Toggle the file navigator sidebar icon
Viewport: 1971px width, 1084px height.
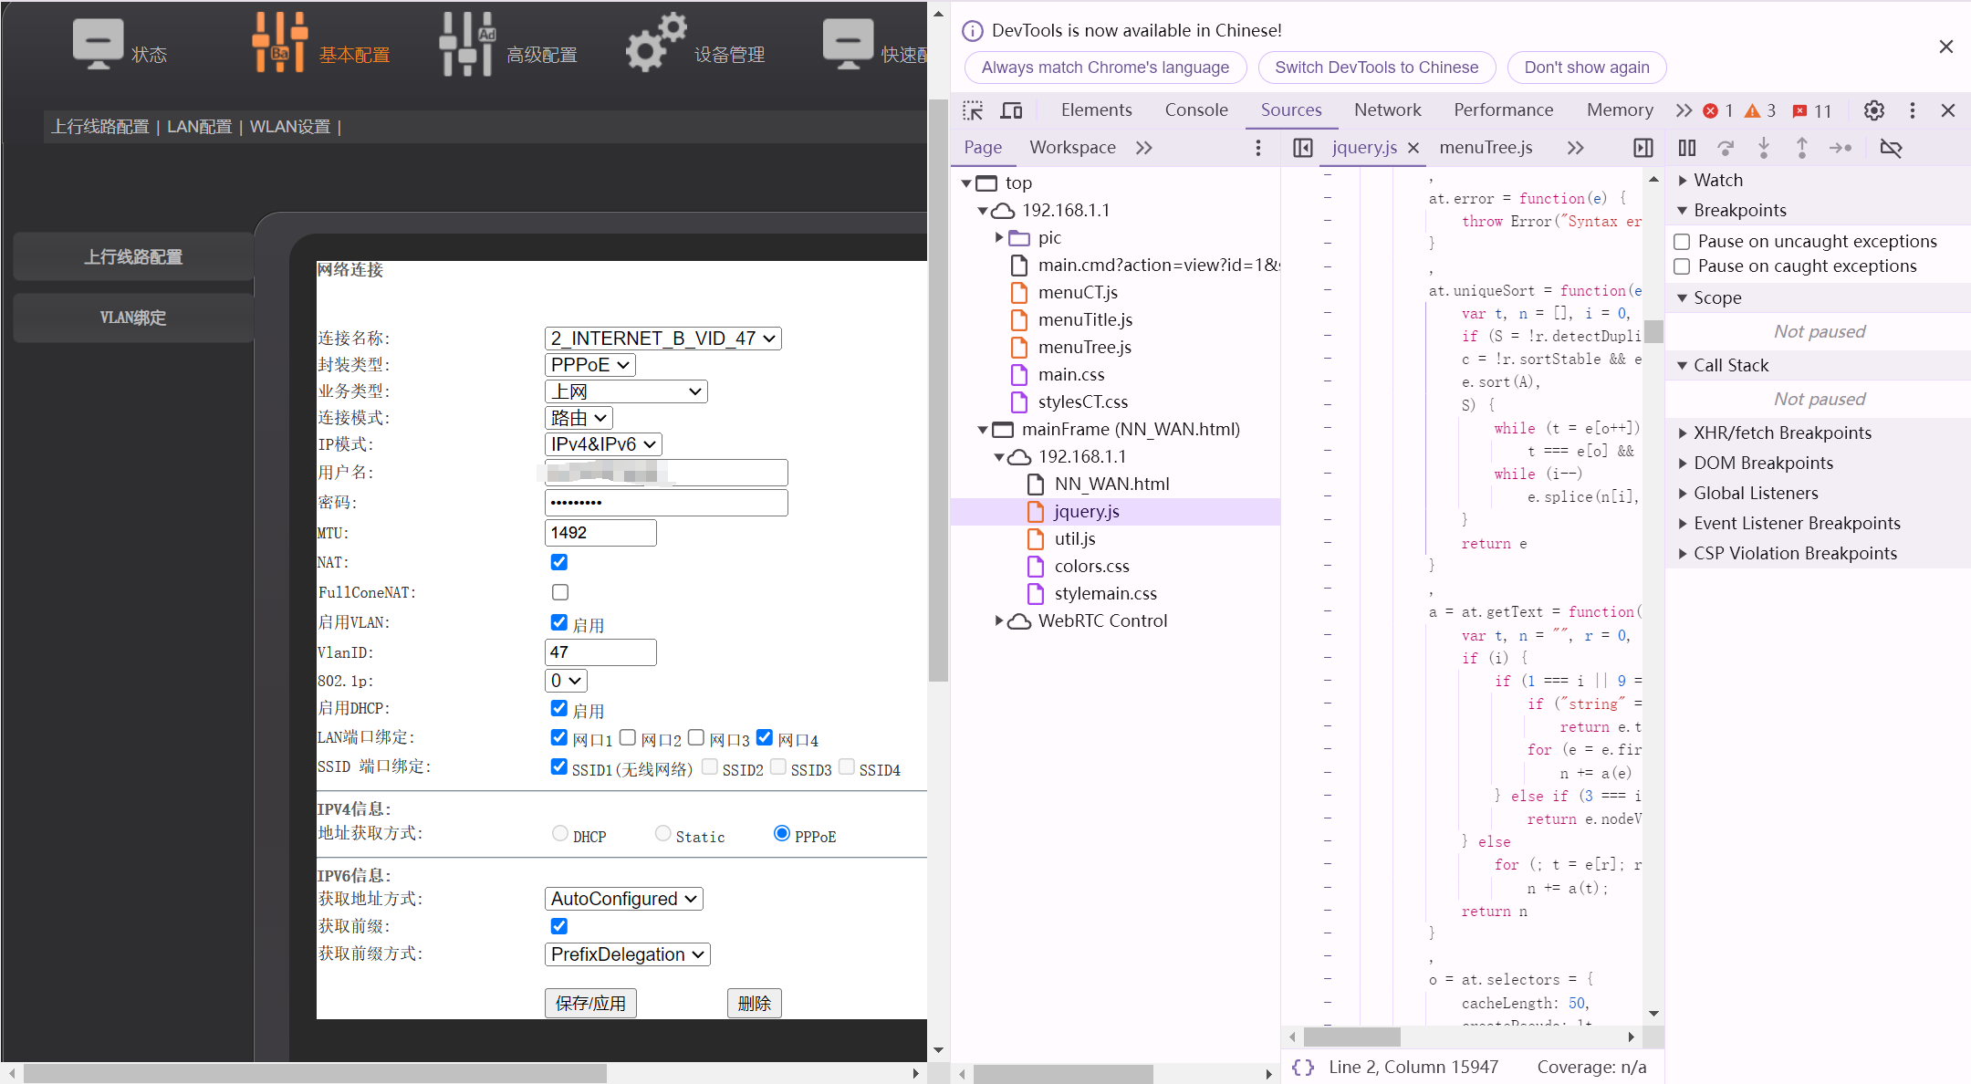[x=1303, y=148]
